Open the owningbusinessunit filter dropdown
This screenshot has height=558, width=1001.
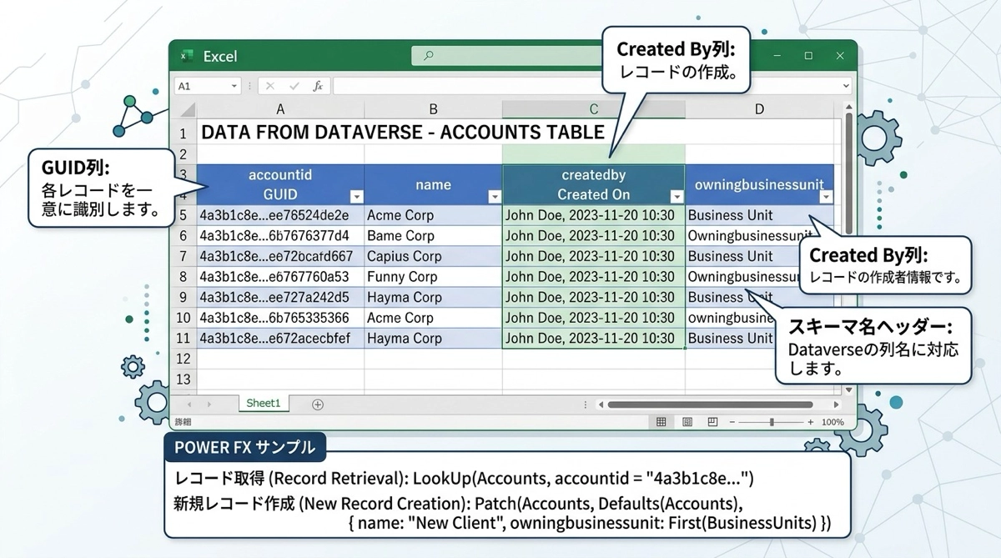826,197
